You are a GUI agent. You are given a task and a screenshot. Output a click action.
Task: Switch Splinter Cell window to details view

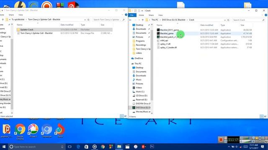click(x=122, y=116)
